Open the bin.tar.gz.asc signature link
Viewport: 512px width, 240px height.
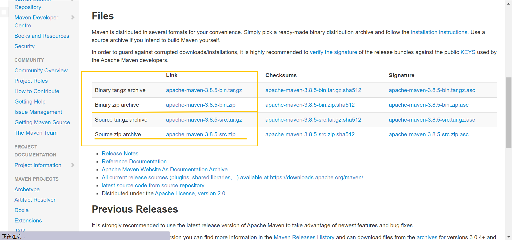[x=432, y=90]
